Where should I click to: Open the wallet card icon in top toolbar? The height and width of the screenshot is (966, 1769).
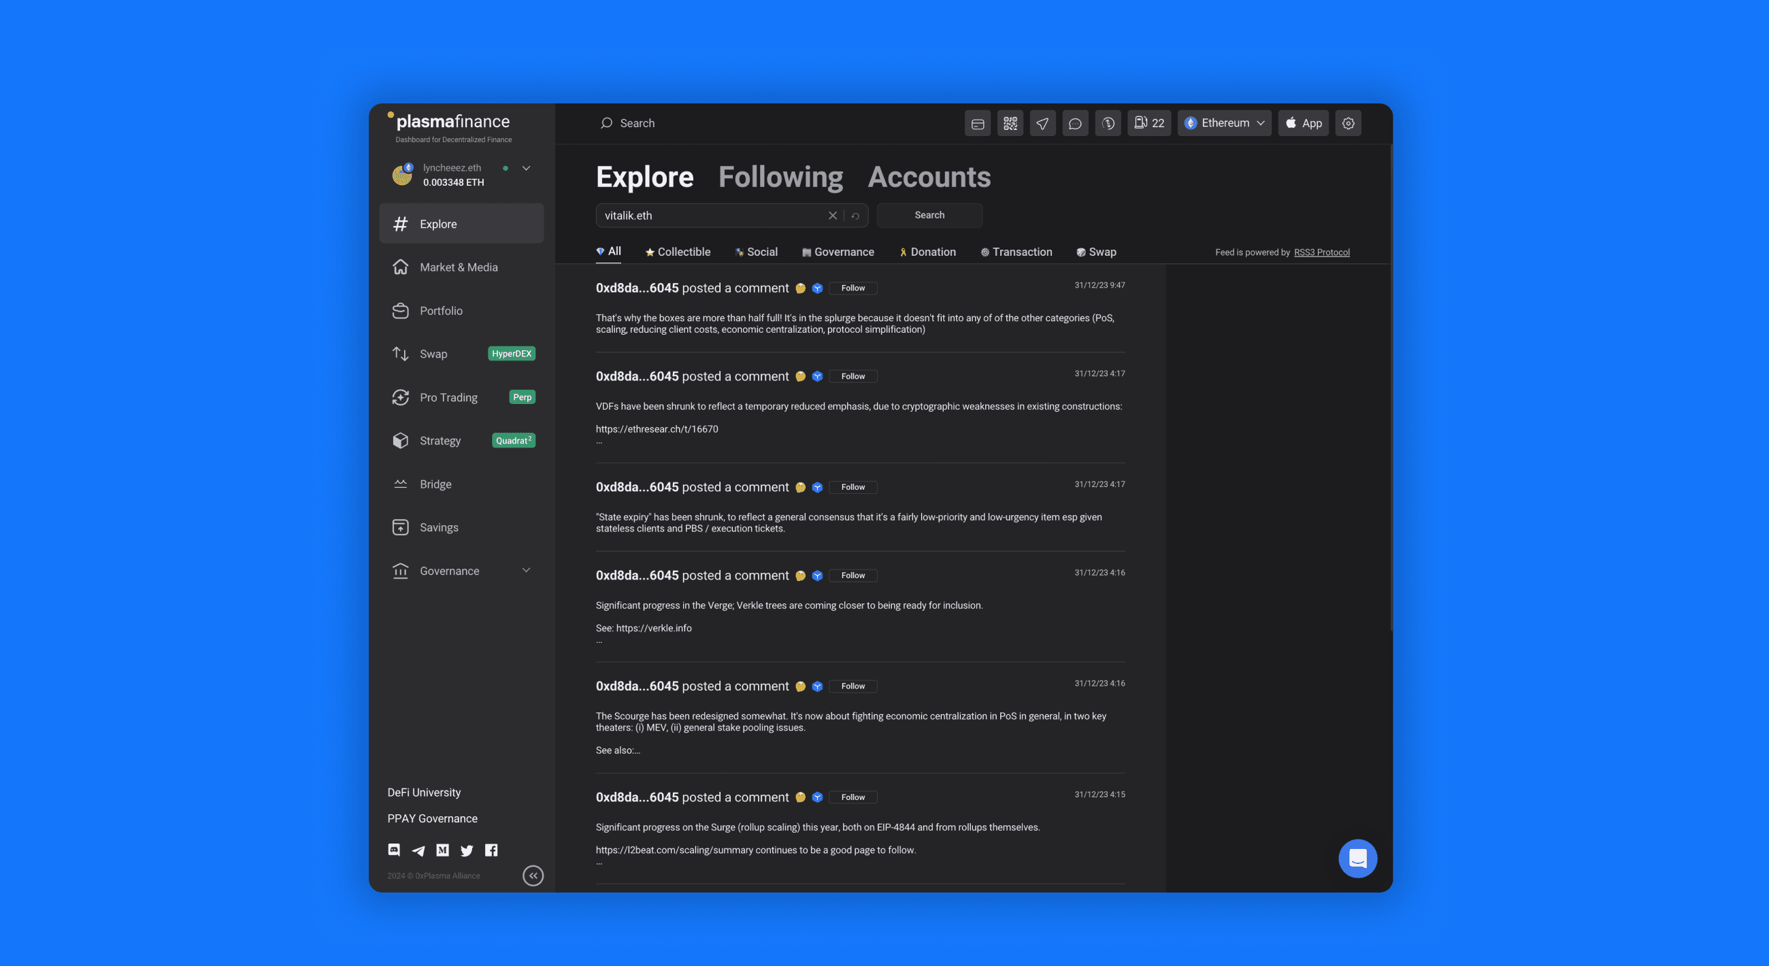click(x=977, y=124)
